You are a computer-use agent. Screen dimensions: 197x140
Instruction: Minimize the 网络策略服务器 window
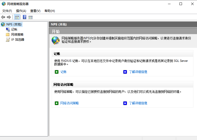169,4
